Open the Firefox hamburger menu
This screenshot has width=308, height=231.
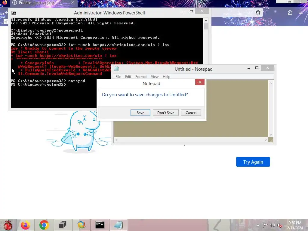301,13
